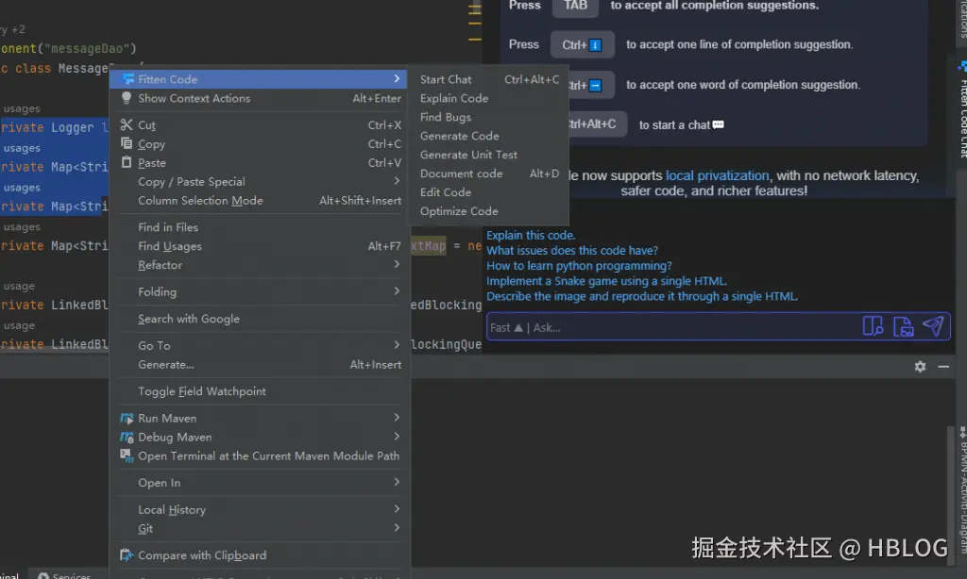Open the BPMN-Activiti-Diagram side tab
967x579 pixels.
point(962,489)
